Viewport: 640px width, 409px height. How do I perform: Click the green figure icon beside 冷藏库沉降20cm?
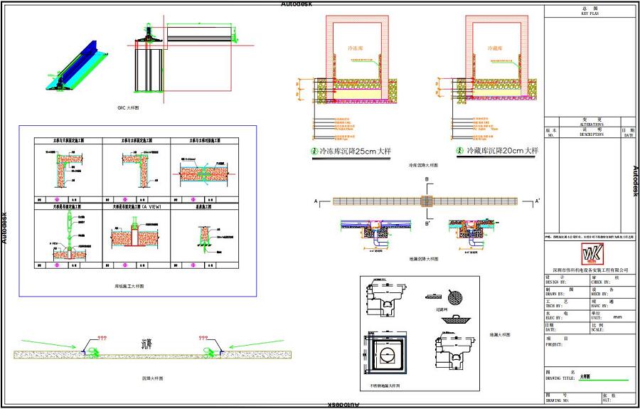point(459,152)
